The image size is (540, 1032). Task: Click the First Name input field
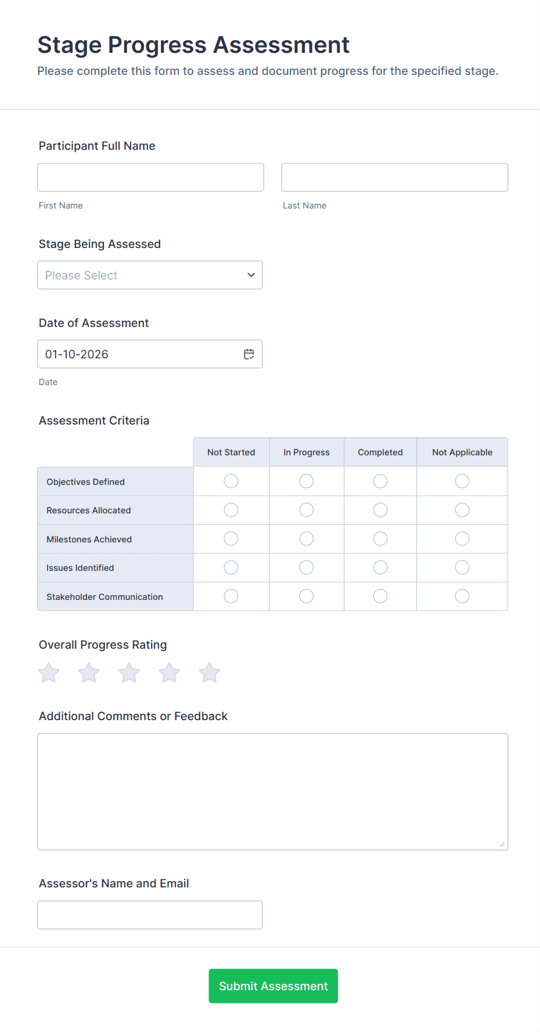150,177
